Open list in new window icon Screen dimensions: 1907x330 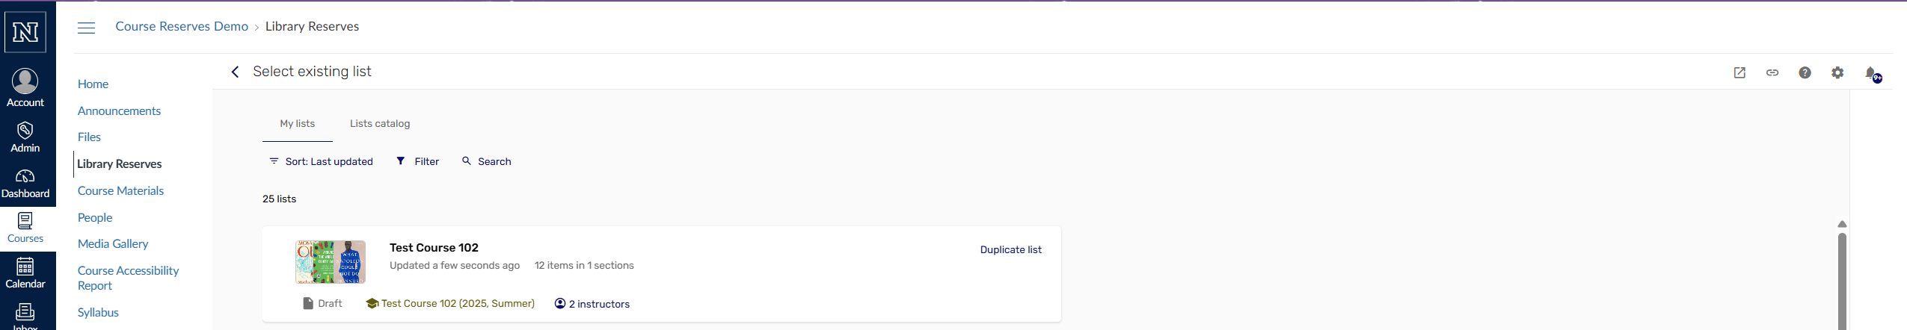[x=1739, y=72]
